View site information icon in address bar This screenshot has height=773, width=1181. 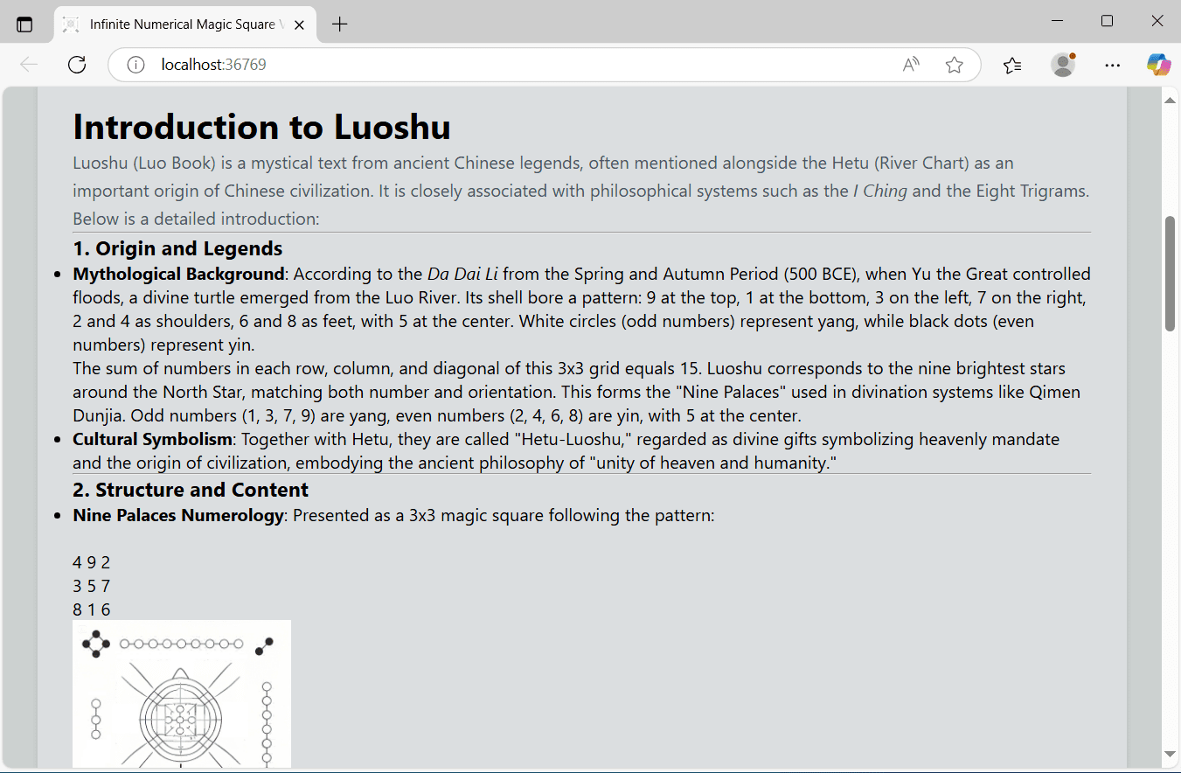click(x=135, y=65)
